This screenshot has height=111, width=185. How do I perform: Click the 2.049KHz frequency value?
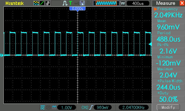pyautogui.click(x=168, y=15)
